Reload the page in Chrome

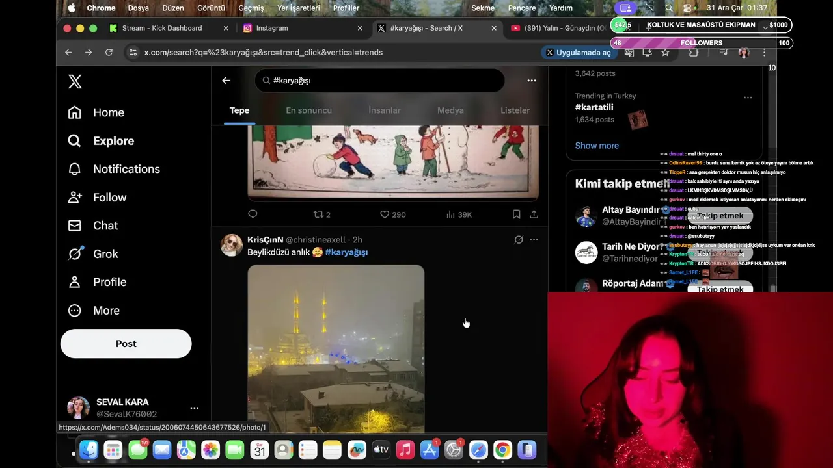click(109, 52)
